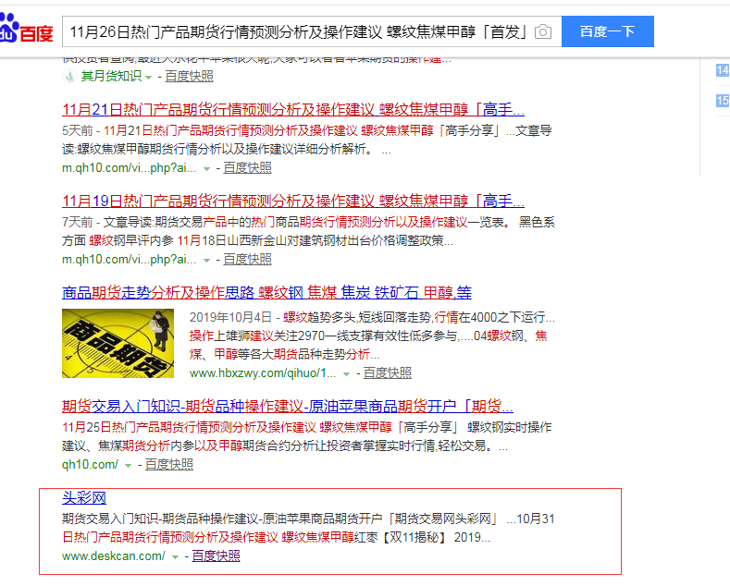
Task: Click snippet text starting 5天前
Action: [x=307, y=140]
